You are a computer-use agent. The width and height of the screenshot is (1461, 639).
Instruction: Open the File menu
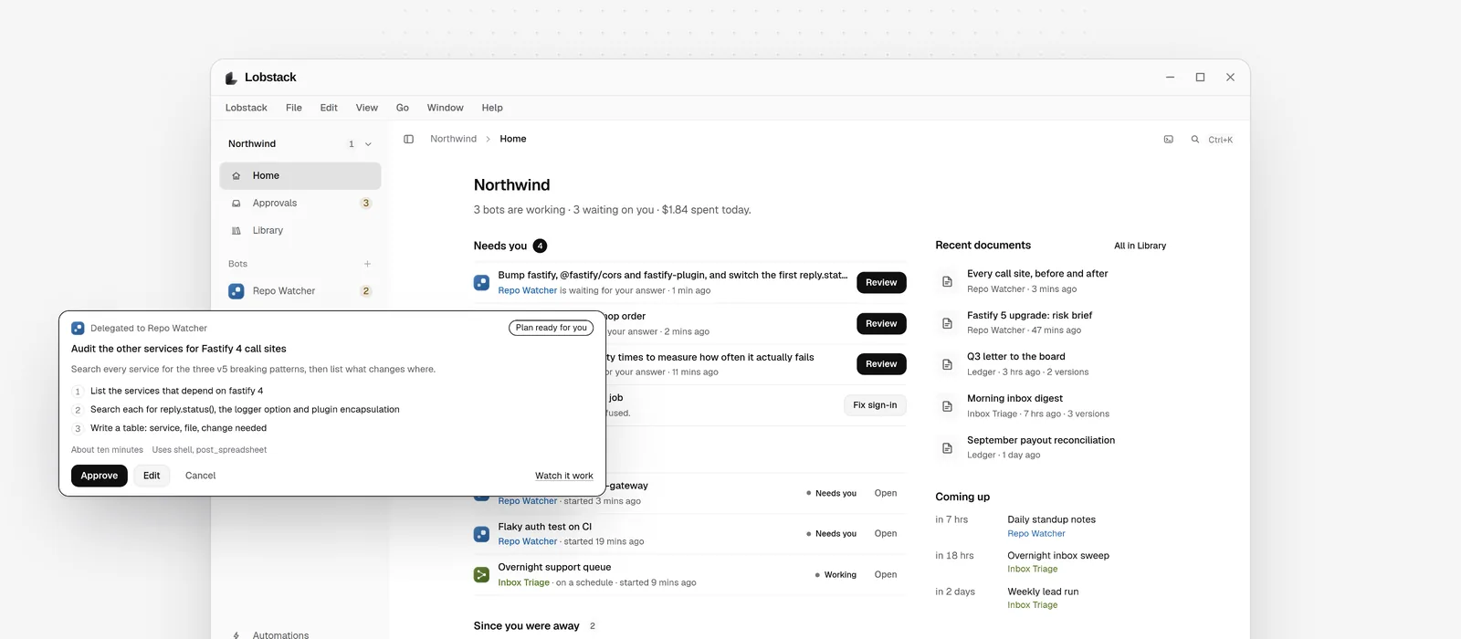click(x=294, y=108)
